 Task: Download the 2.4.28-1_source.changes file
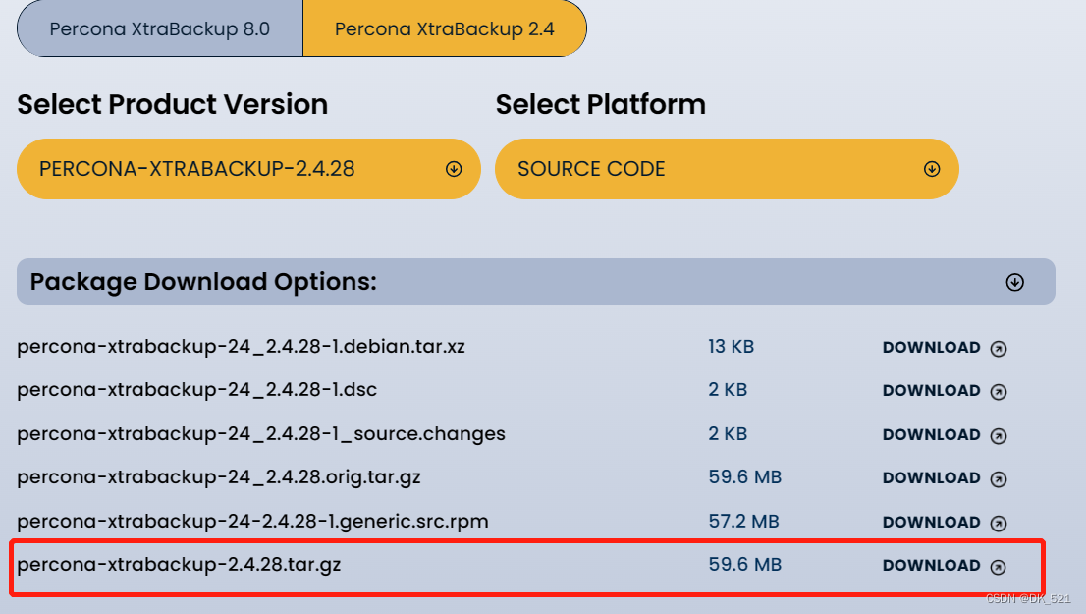pyautogui.click(x=931, y=434)
